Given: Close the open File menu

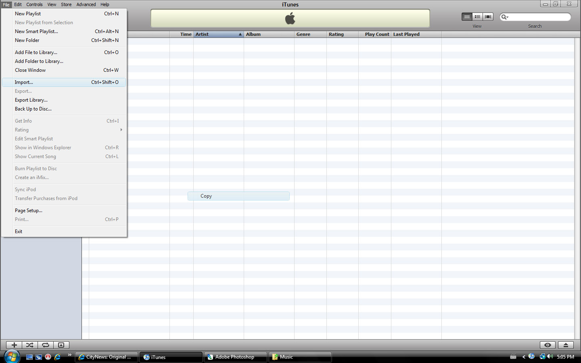Looking at the screenshot, I should pyautogui.click(x=6, y=4).
